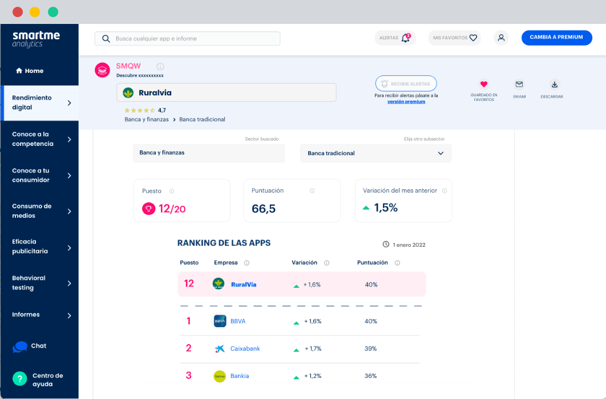The width and height of the screenshot is (606, 399).
Task: Open Mis Favoritos heart icon
Action: pos(473,38)
